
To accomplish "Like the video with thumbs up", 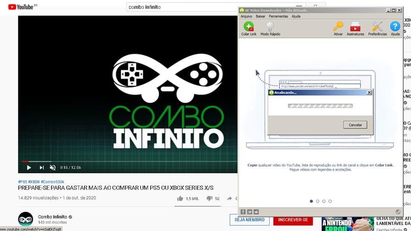I will click(x=180, y=198).
